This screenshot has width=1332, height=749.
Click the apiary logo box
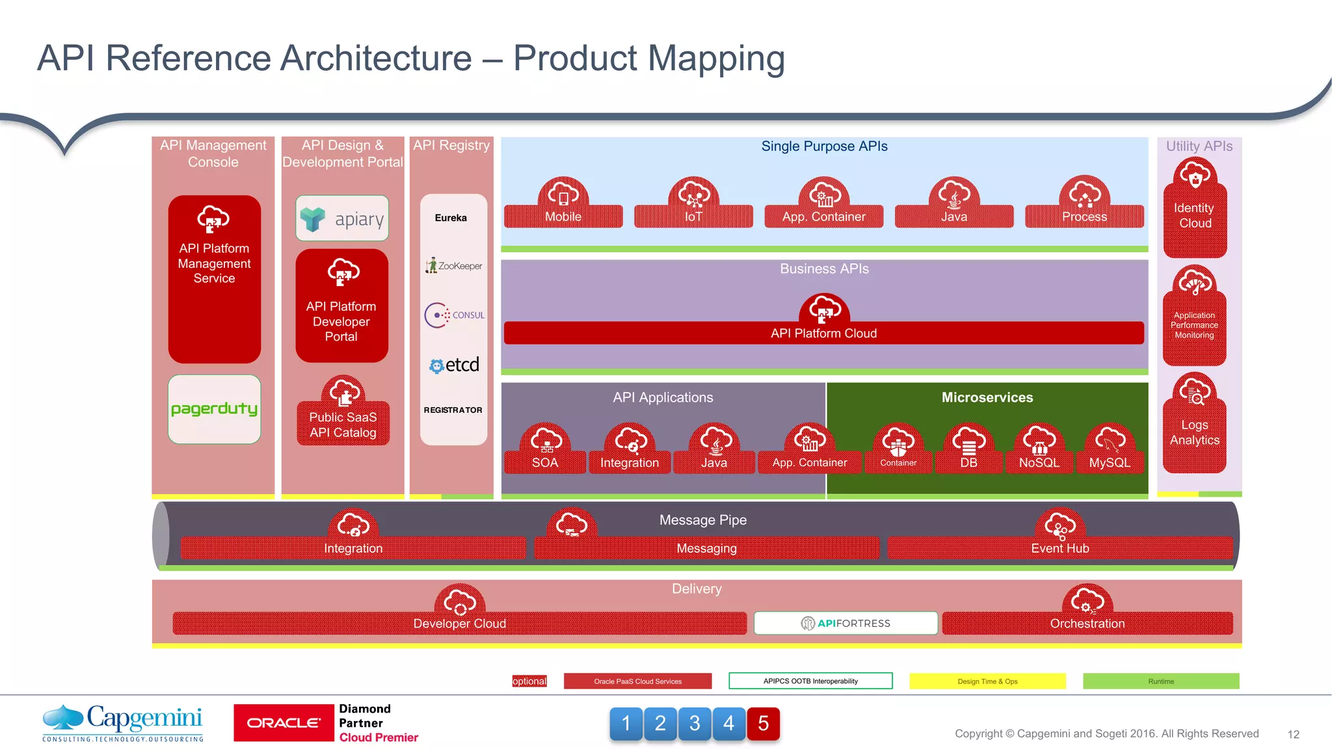tap(342, 218)
